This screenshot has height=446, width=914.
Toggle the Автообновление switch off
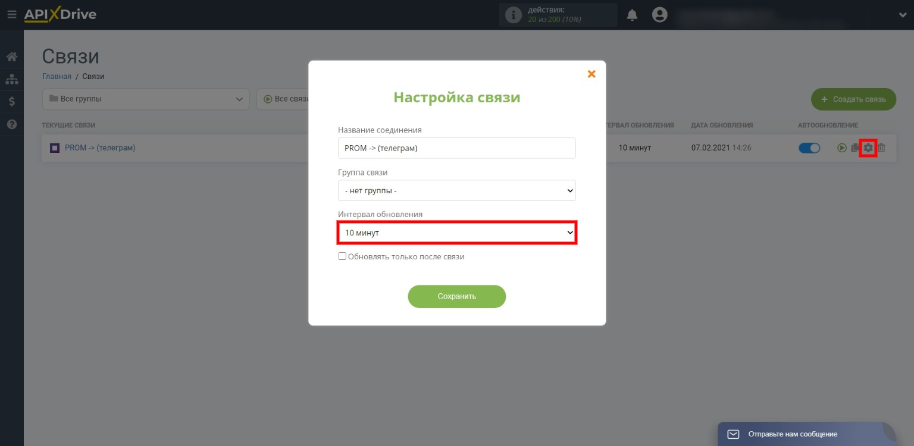click(x=809, y=148)
